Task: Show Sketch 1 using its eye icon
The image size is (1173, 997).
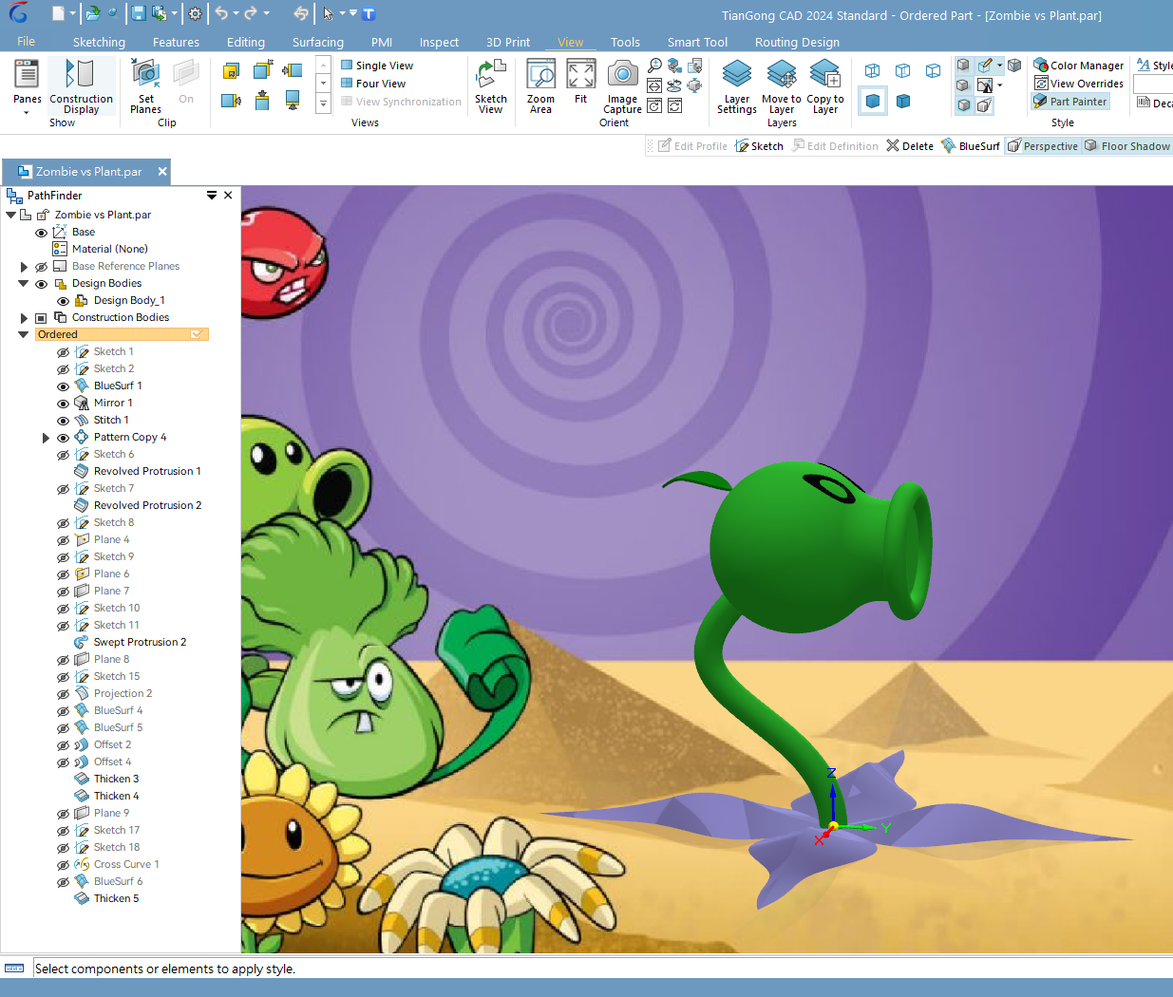Action: 63,352
